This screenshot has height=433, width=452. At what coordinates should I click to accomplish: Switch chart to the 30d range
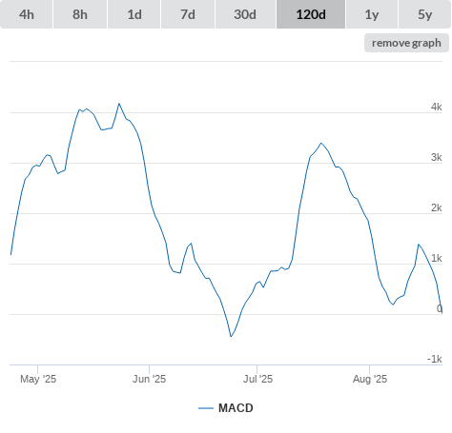245,14
